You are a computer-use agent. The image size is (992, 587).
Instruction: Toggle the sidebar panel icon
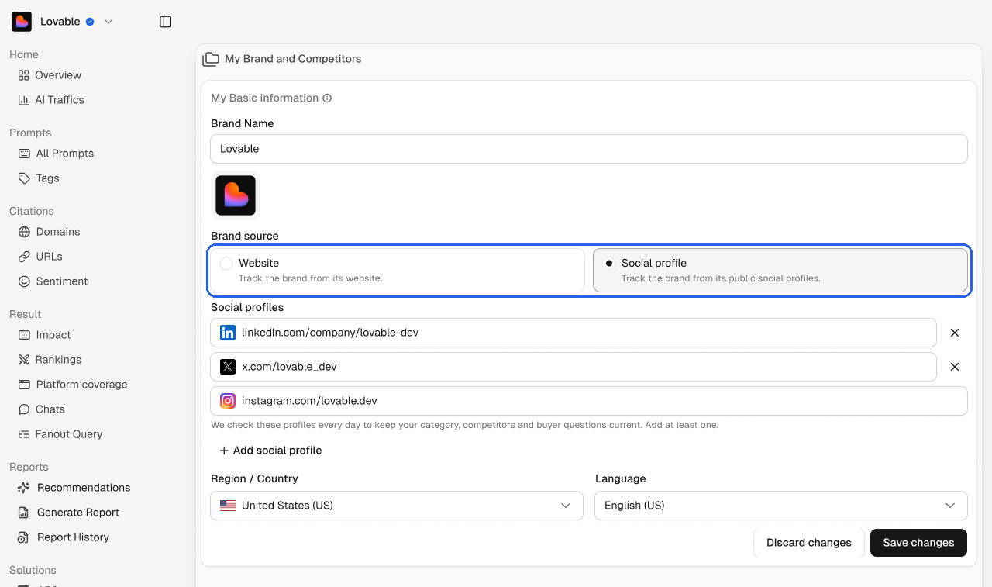tap(165, 22)
